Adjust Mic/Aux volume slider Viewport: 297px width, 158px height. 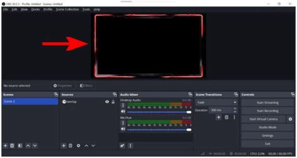click(159, 130)
